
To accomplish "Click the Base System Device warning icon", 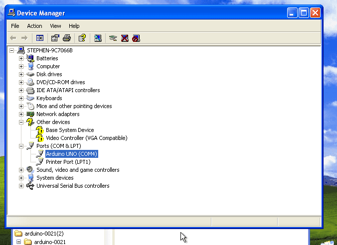I will [x=40, y=130].
